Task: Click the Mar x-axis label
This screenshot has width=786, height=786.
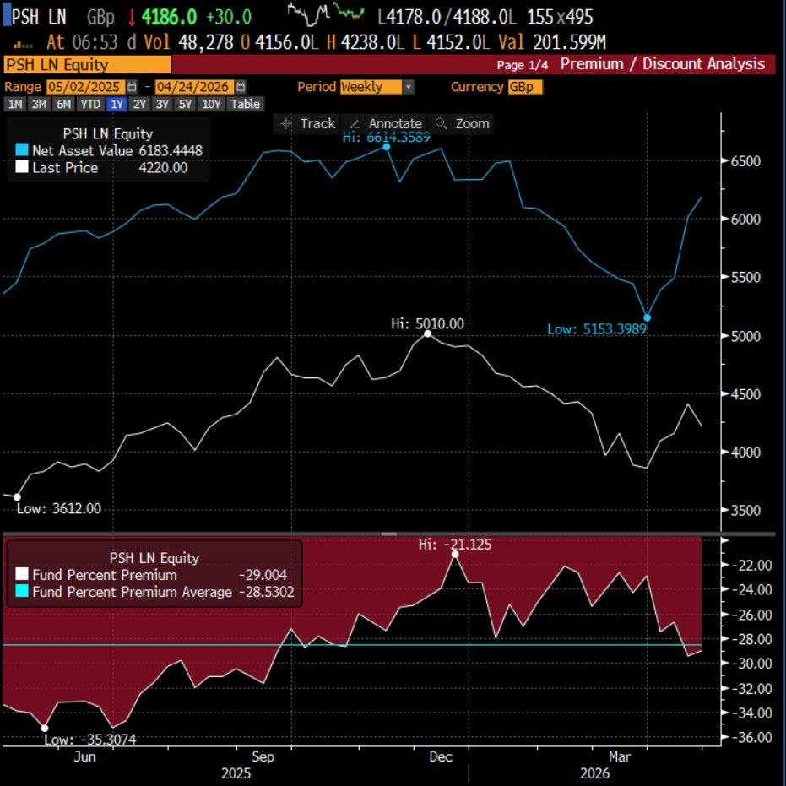Action: [x=620, y=756]
